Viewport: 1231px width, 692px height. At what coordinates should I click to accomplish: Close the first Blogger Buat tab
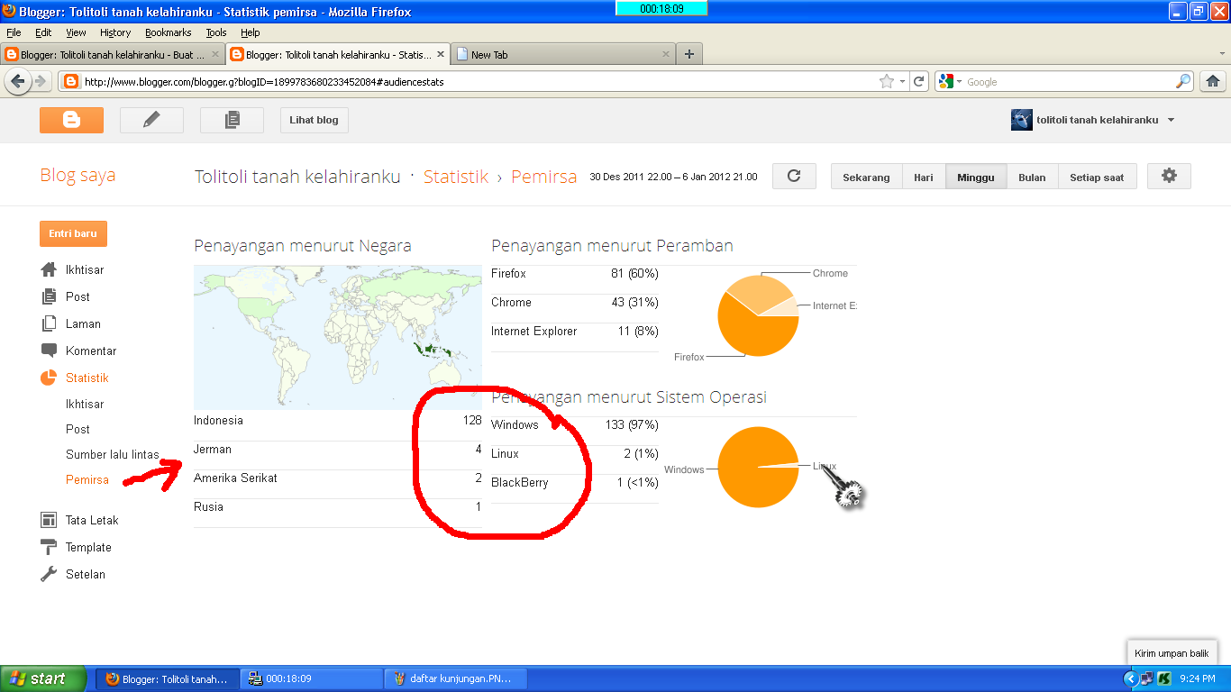point(215,54)
